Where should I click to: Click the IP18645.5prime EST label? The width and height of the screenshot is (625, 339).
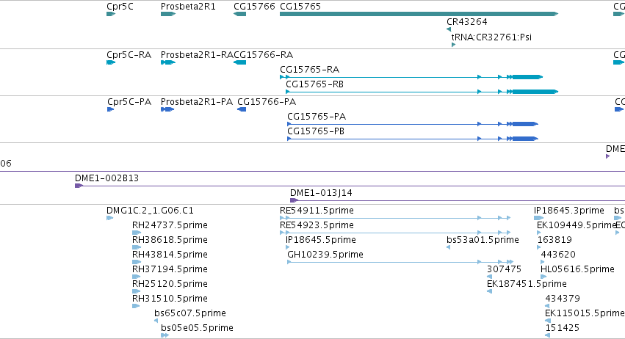point(321,240)
